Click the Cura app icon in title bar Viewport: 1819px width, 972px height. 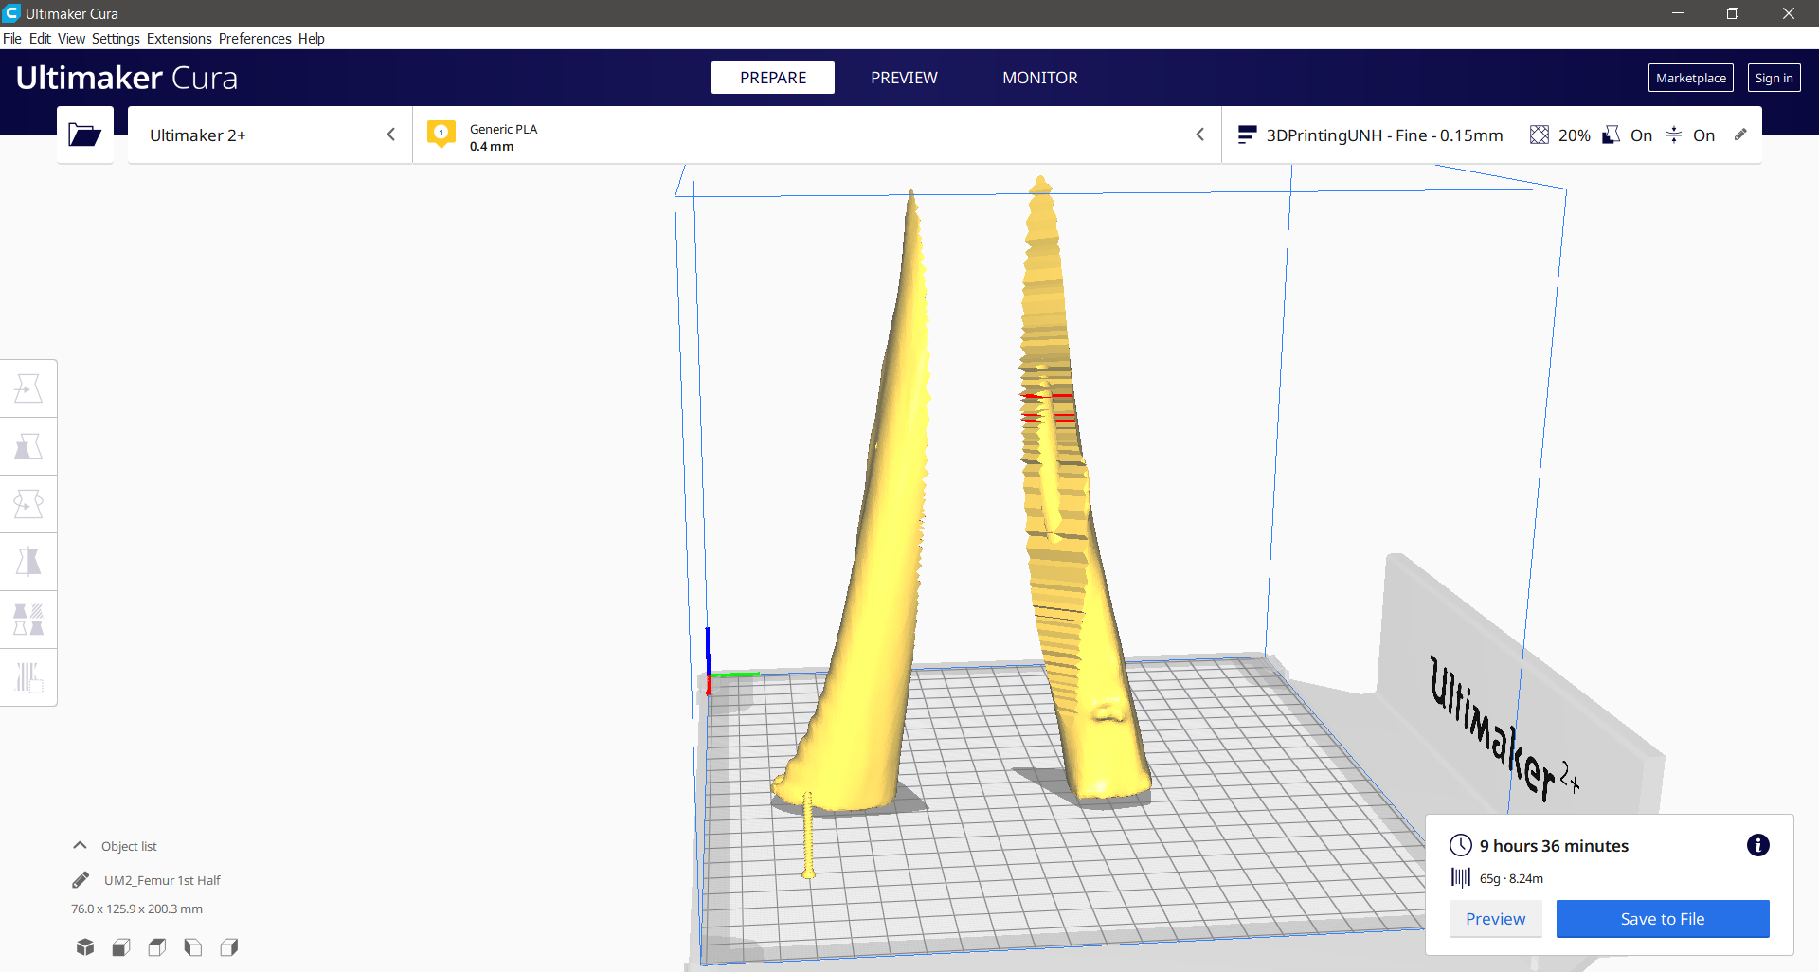point(11,13)
